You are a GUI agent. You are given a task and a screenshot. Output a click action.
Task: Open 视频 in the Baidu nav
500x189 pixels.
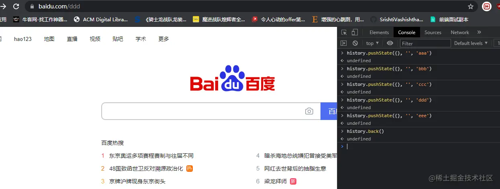(x=95, y=39)
